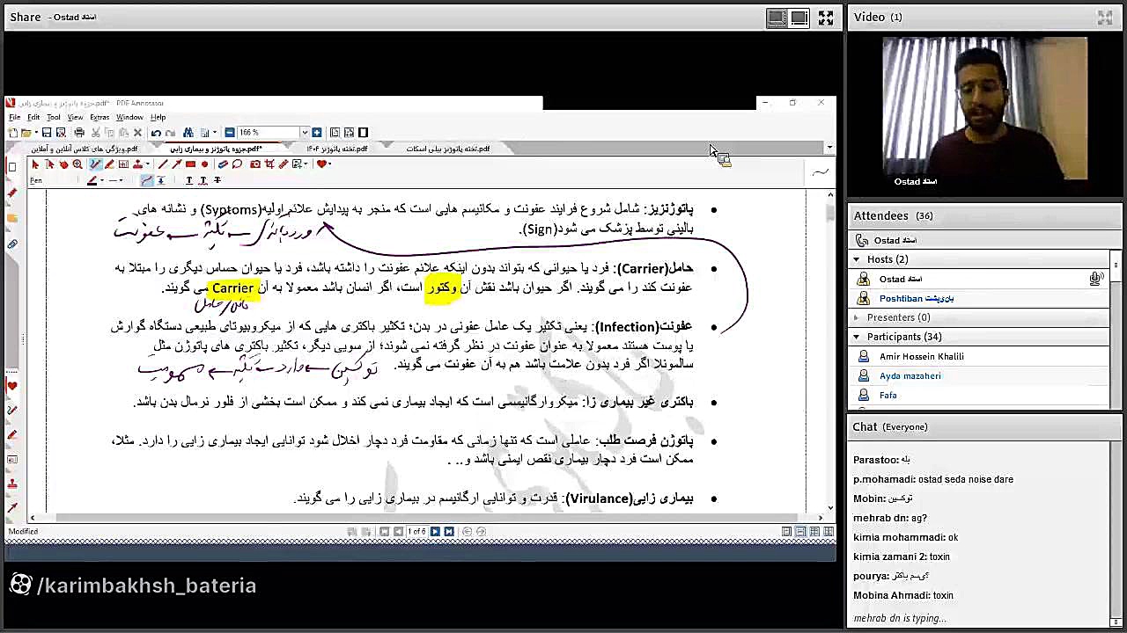This screenshot has height=633, width=1127.
Task: Go to next page with the arrow button
Action: (x=435, y=532)
